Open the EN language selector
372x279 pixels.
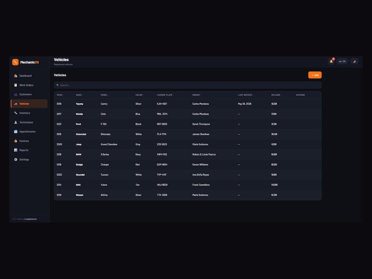342,61
